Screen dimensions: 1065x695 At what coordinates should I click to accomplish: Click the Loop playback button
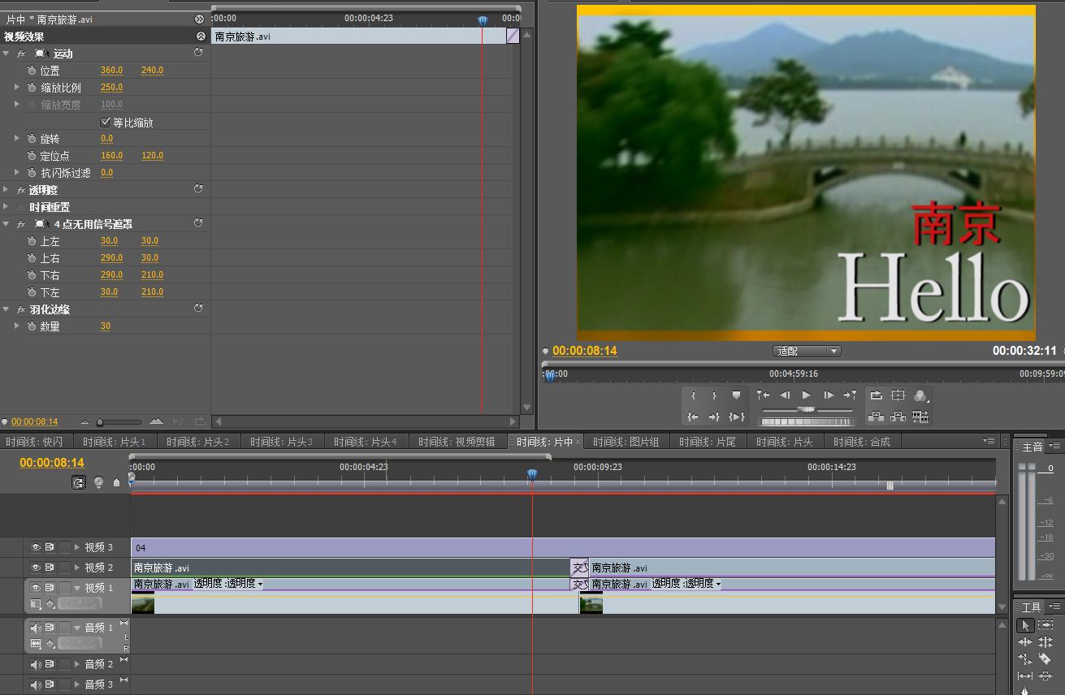(877, 395)
